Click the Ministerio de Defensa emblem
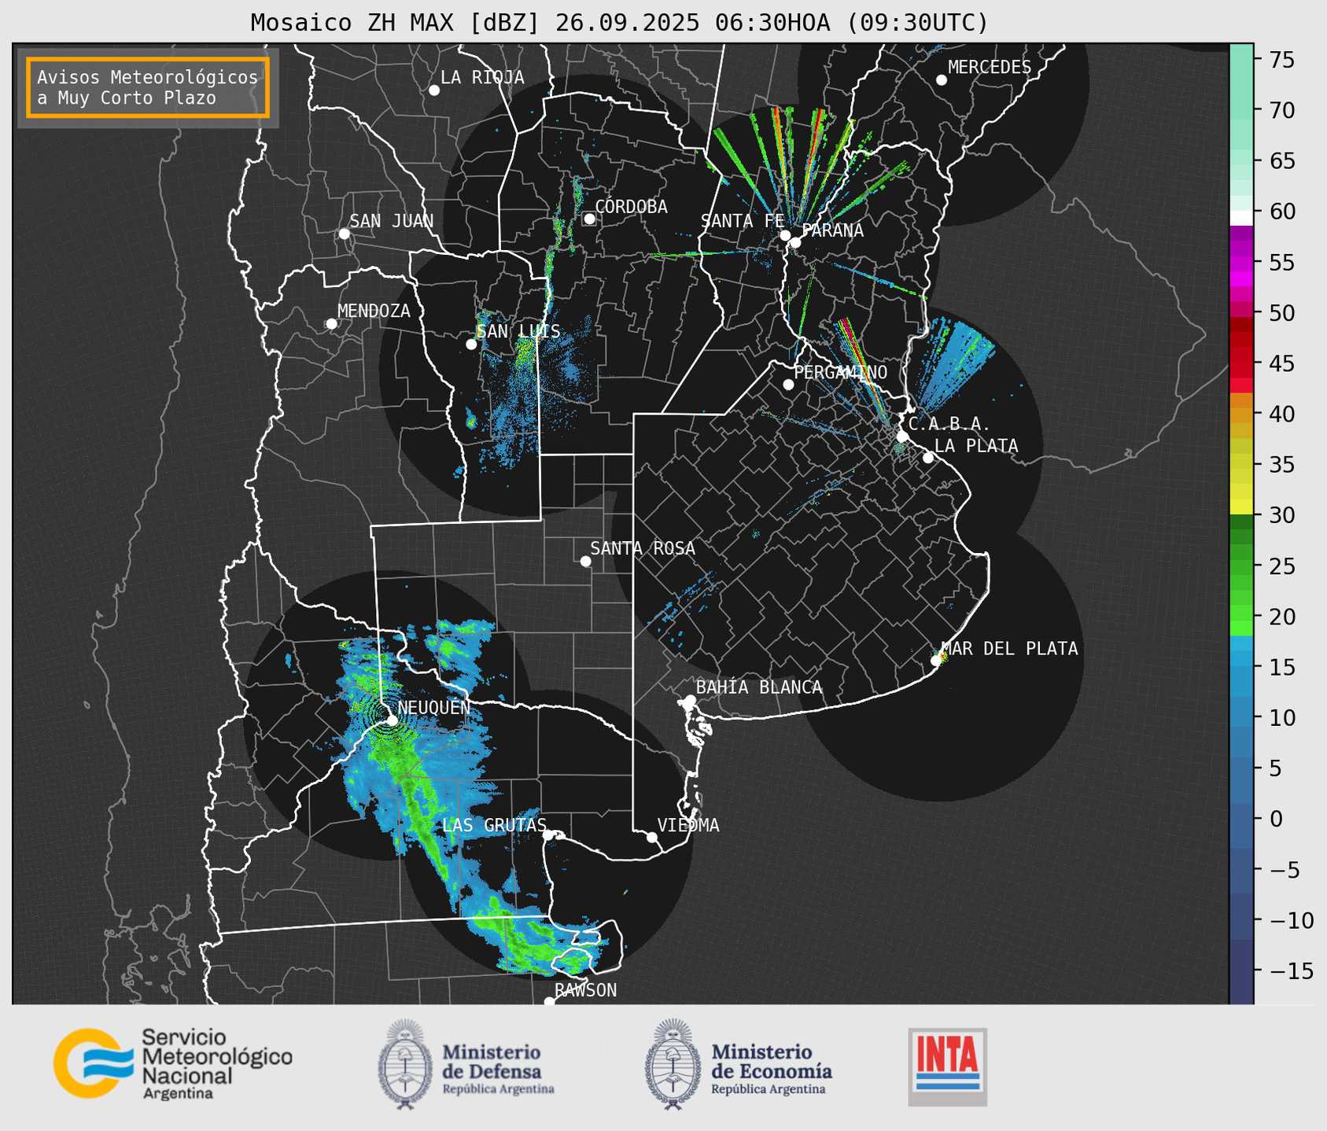1327x1131 pixels. [405, 1064]
